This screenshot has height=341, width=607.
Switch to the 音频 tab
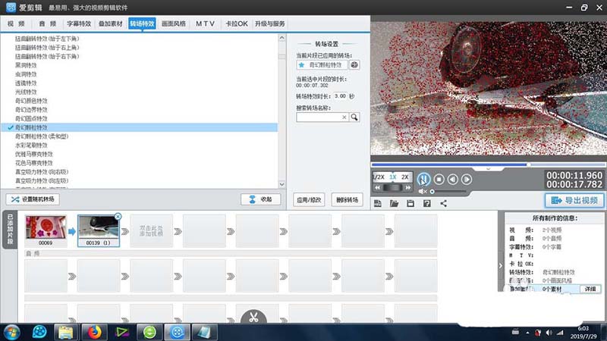48,23
